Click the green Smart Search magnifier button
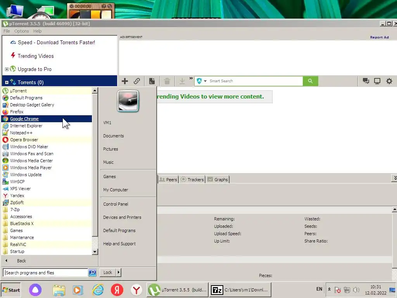The width and height of the screenshot is (397, 298). point(311,81)
